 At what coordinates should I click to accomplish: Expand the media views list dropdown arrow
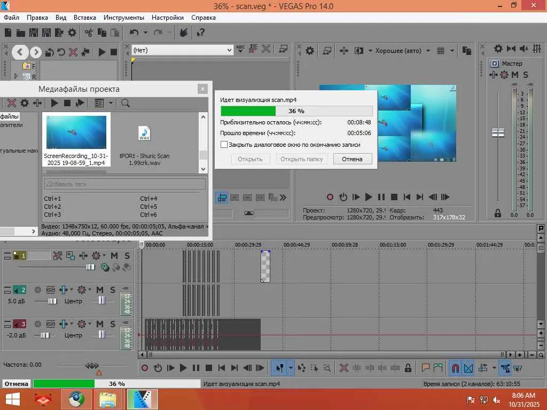coord(111,103)
